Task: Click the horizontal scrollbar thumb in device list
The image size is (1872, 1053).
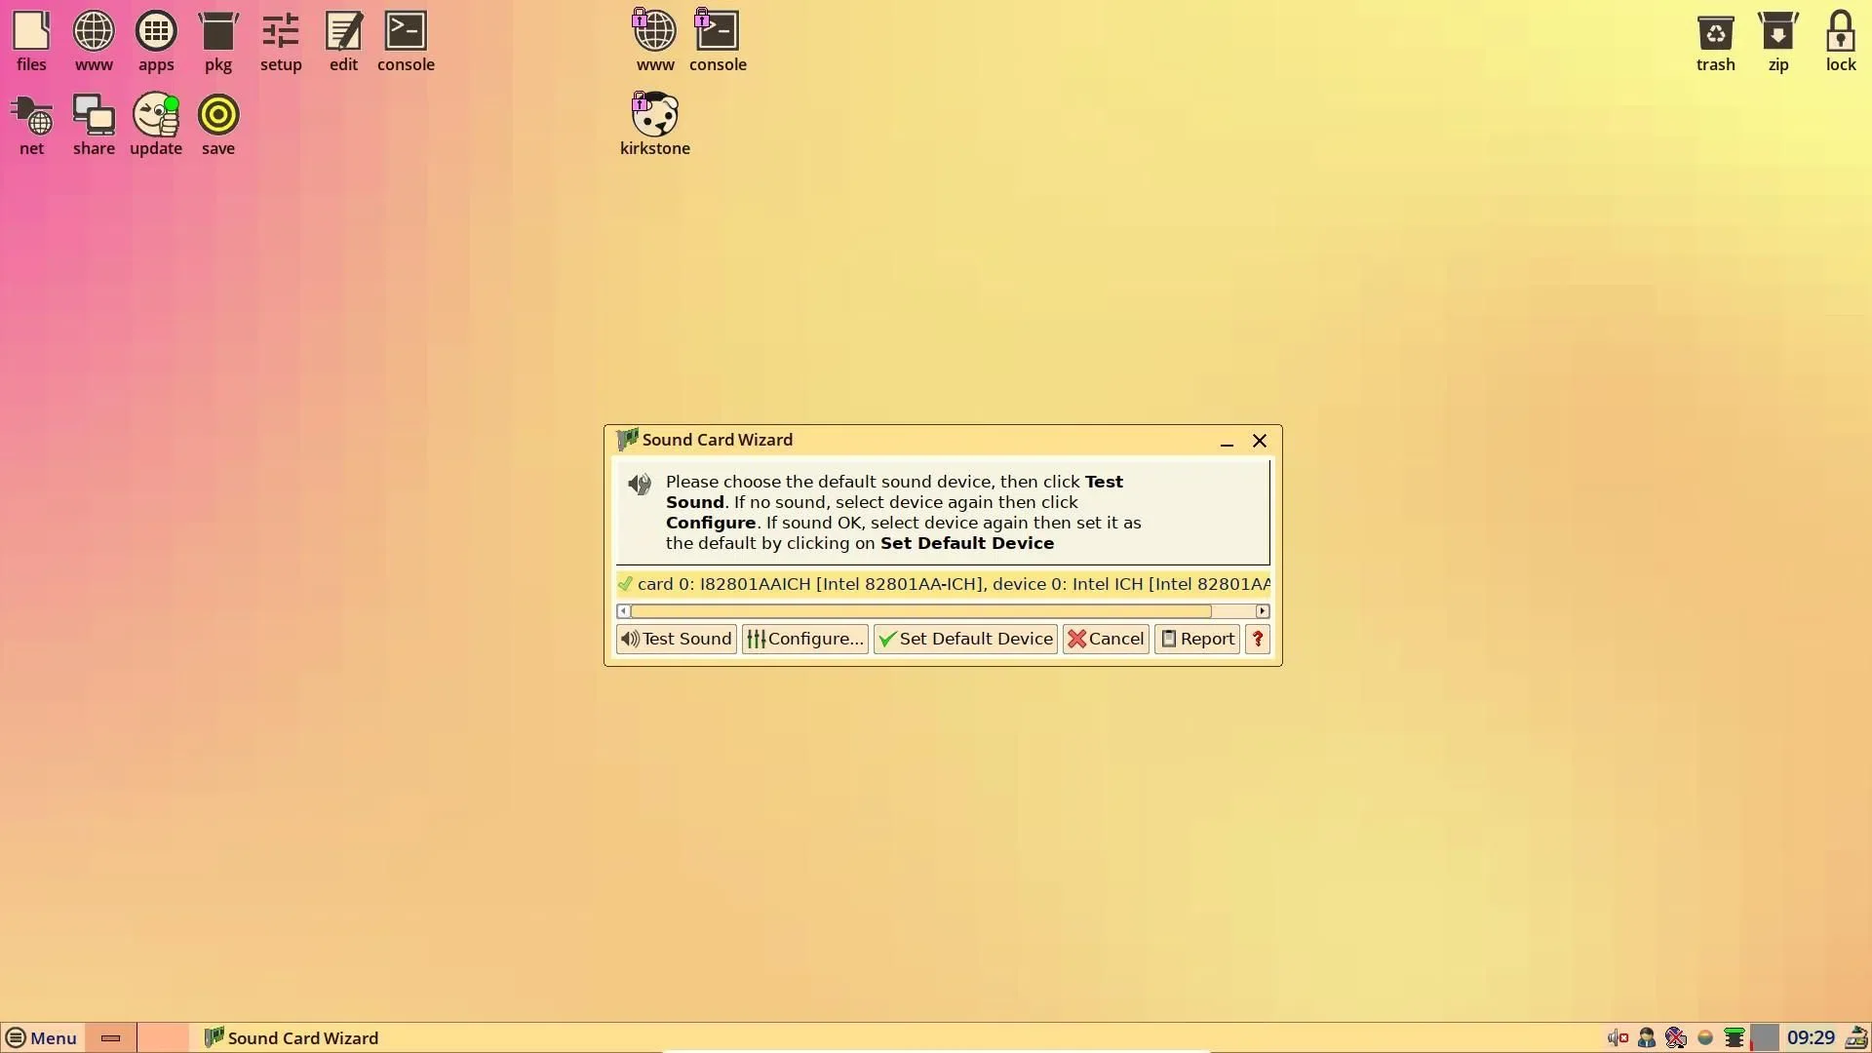Action: [921, 611]
